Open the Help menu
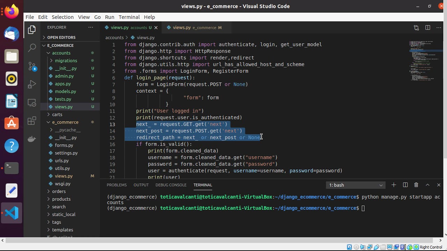Screen dimensions: 447x251 (149, 17)
